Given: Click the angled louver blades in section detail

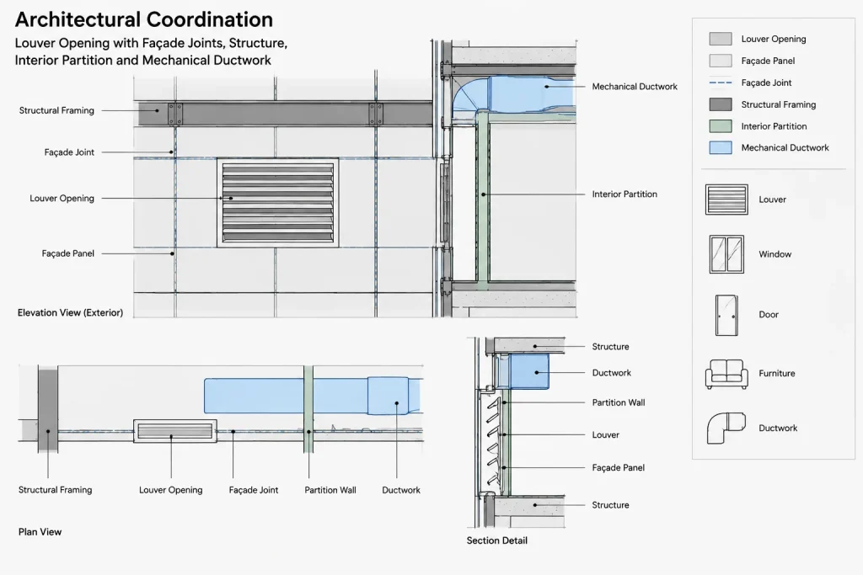Looking at the screenshot, I should (493, 441).
